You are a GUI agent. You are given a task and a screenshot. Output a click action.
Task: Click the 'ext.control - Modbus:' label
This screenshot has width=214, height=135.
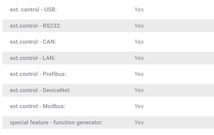[x=38, y=106]
